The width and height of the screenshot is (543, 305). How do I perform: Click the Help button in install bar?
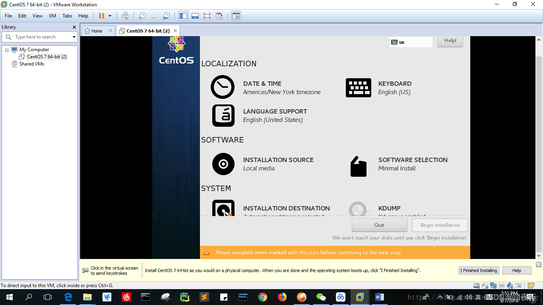(517, 270)
